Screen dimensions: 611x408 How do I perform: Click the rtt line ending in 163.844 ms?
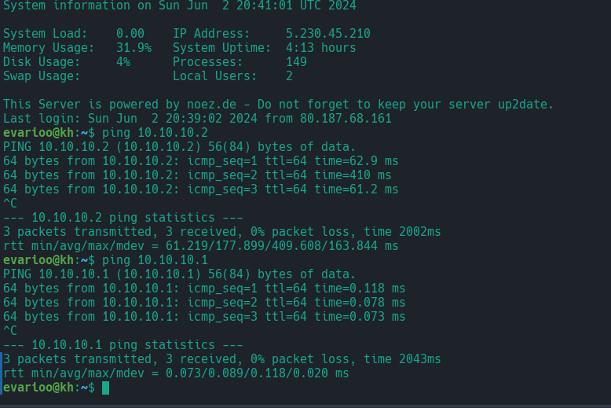[x=200, y=246]
